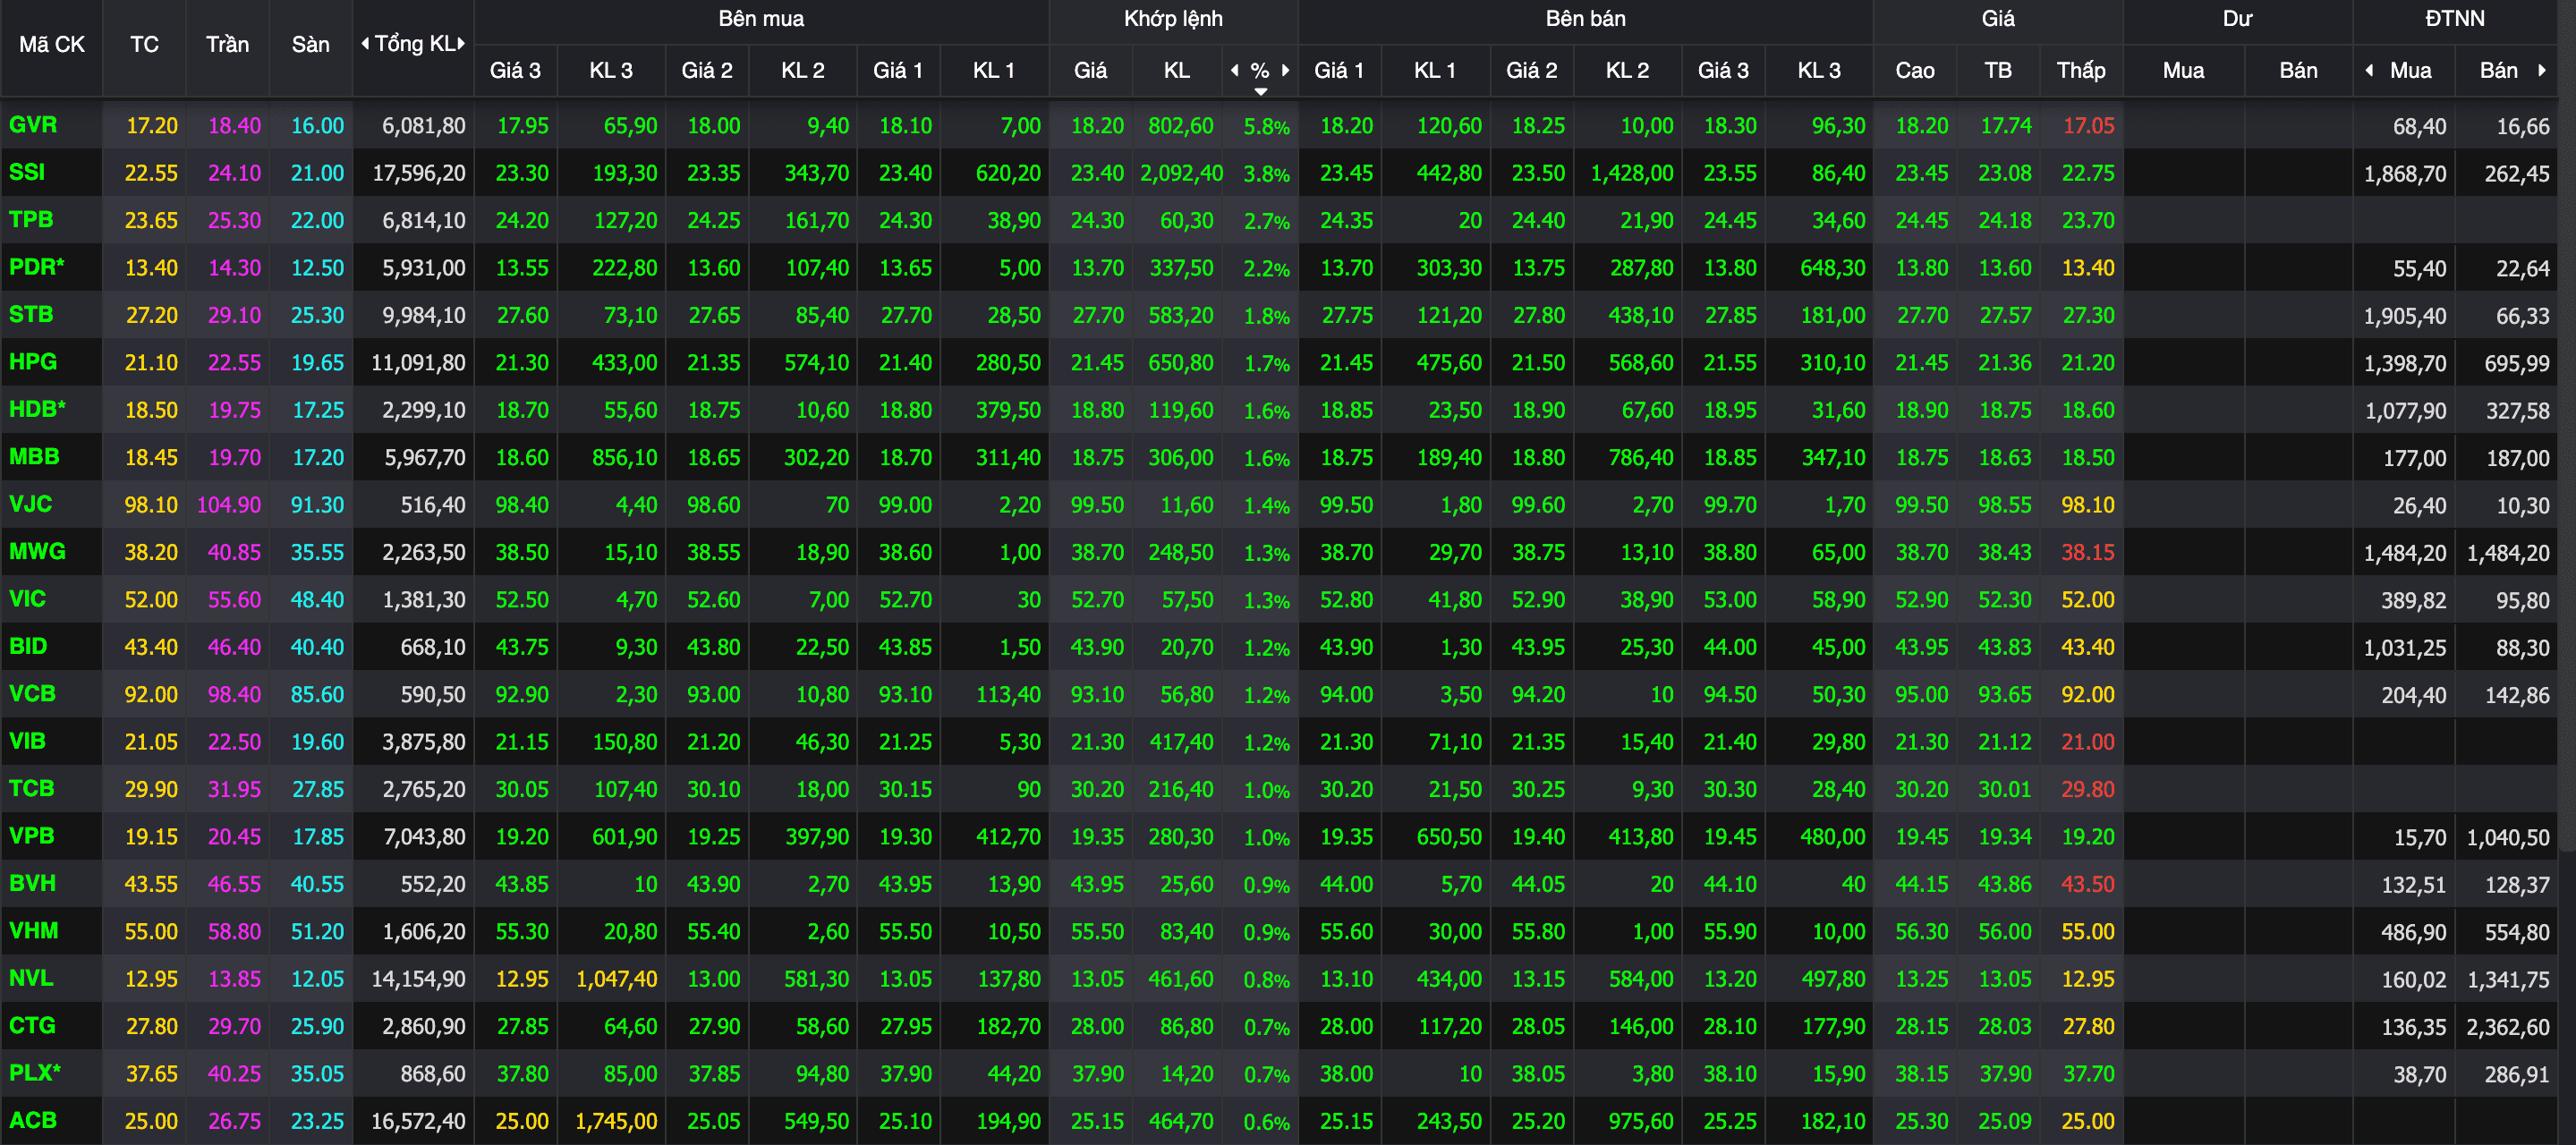2576x1145 pixels.
Task: Click Bán header under Dư
Action: [x=2298, y=70]
